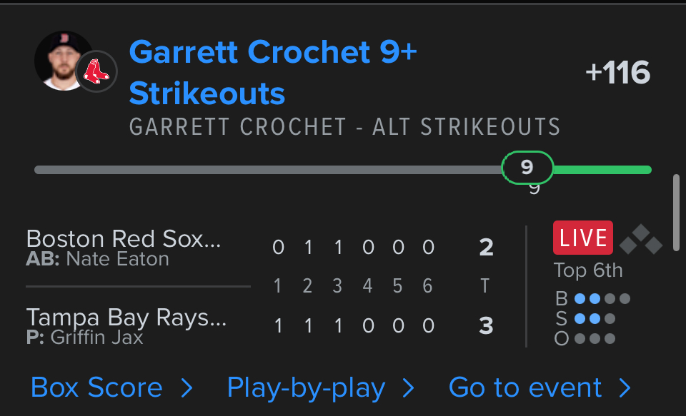Viewport: 686px width, 416px height.
Task: Click the chevron next to Play-by-play
Action: click(x=408, y=387)
